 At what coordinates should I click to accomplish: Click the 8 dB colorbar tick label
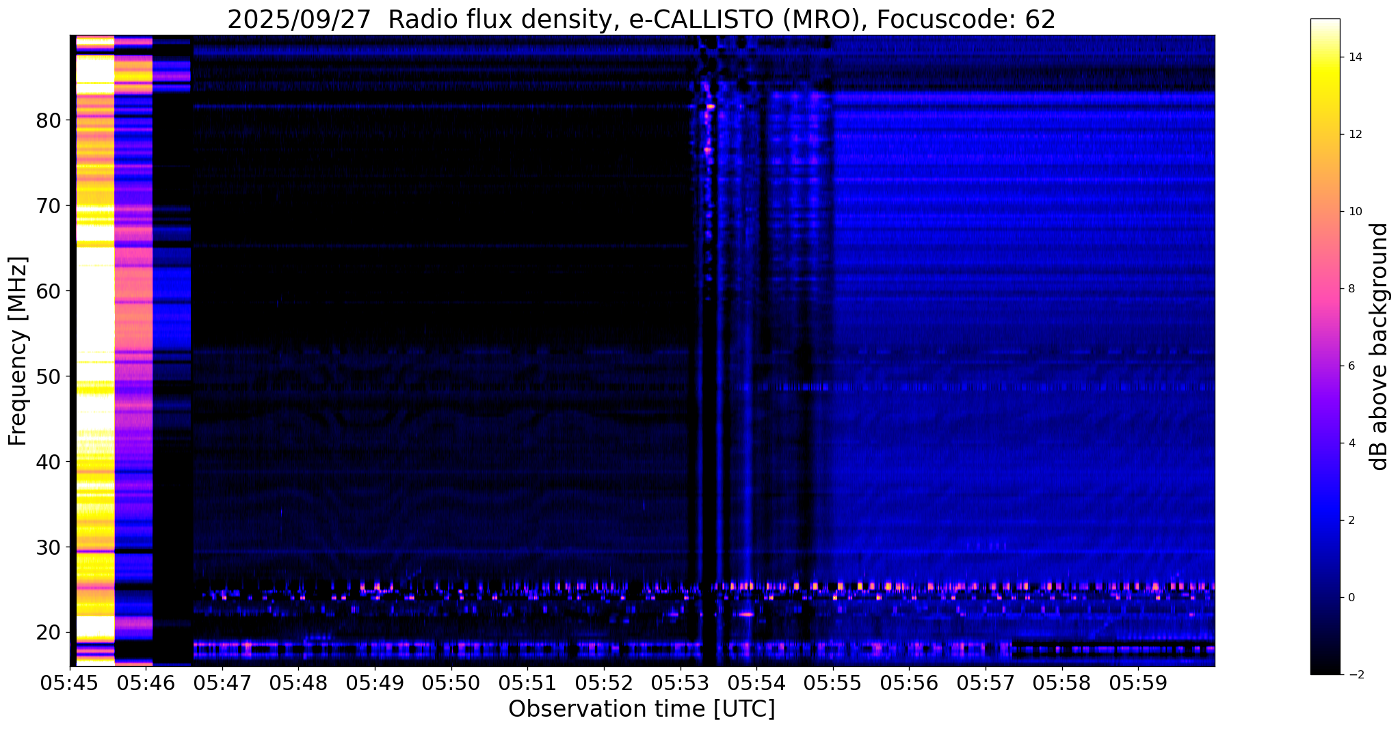tap(1351, 289)
